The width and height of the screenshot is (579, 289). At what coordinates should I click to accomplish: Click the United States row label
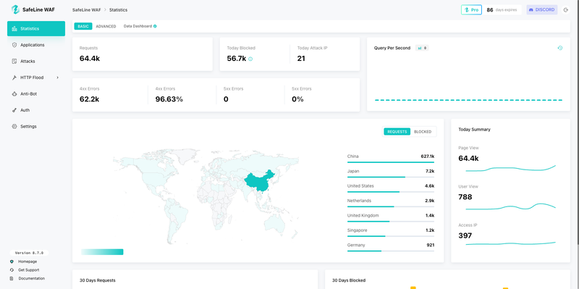pyautogui.click(x=360, y=186)
